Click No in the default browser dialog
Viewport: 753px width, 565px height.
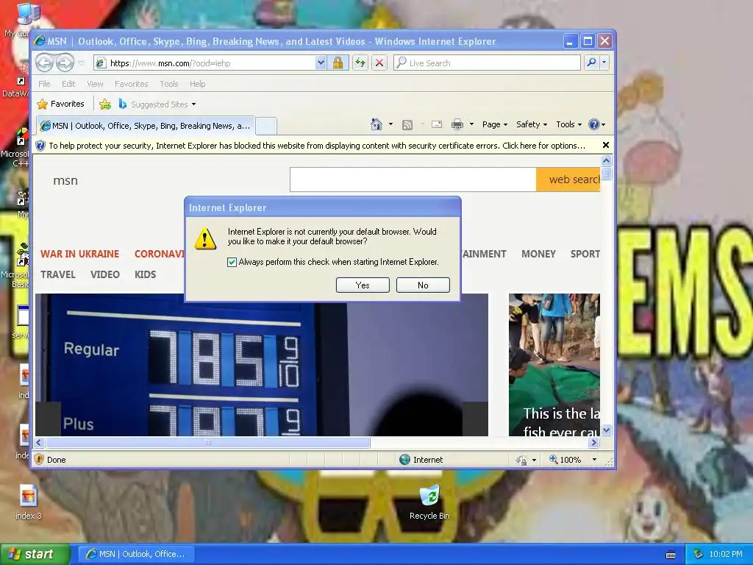click(423, 285)
